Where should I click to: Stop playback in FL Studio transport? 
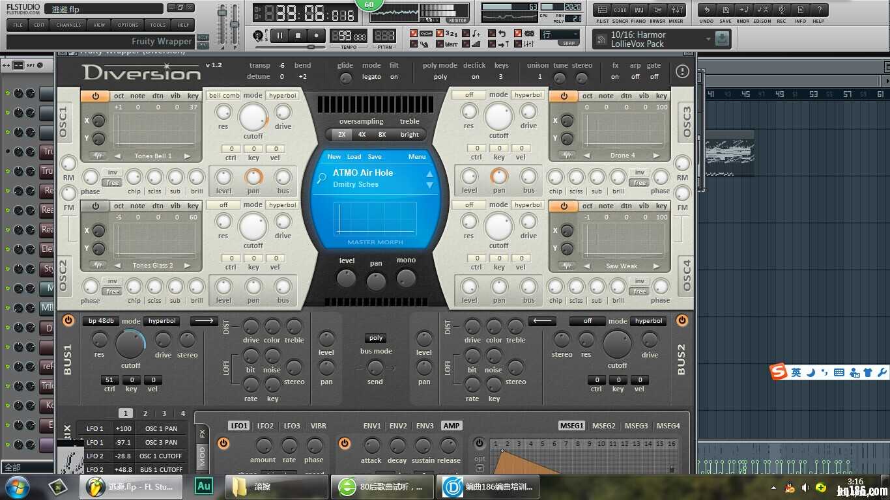click(298, 36)
